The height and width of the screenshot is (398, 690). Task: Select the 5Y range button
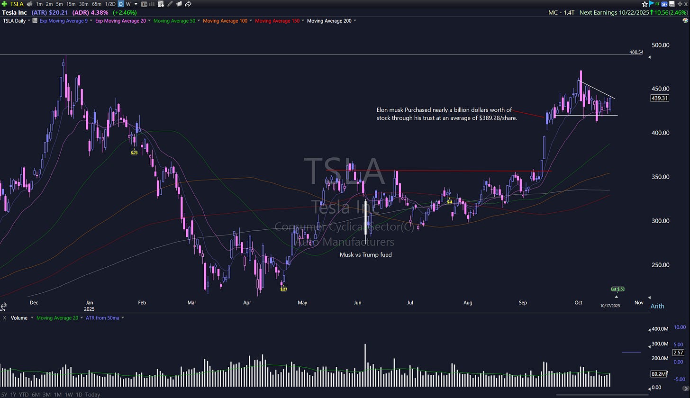pyautogui.click(x=4, y=395)
